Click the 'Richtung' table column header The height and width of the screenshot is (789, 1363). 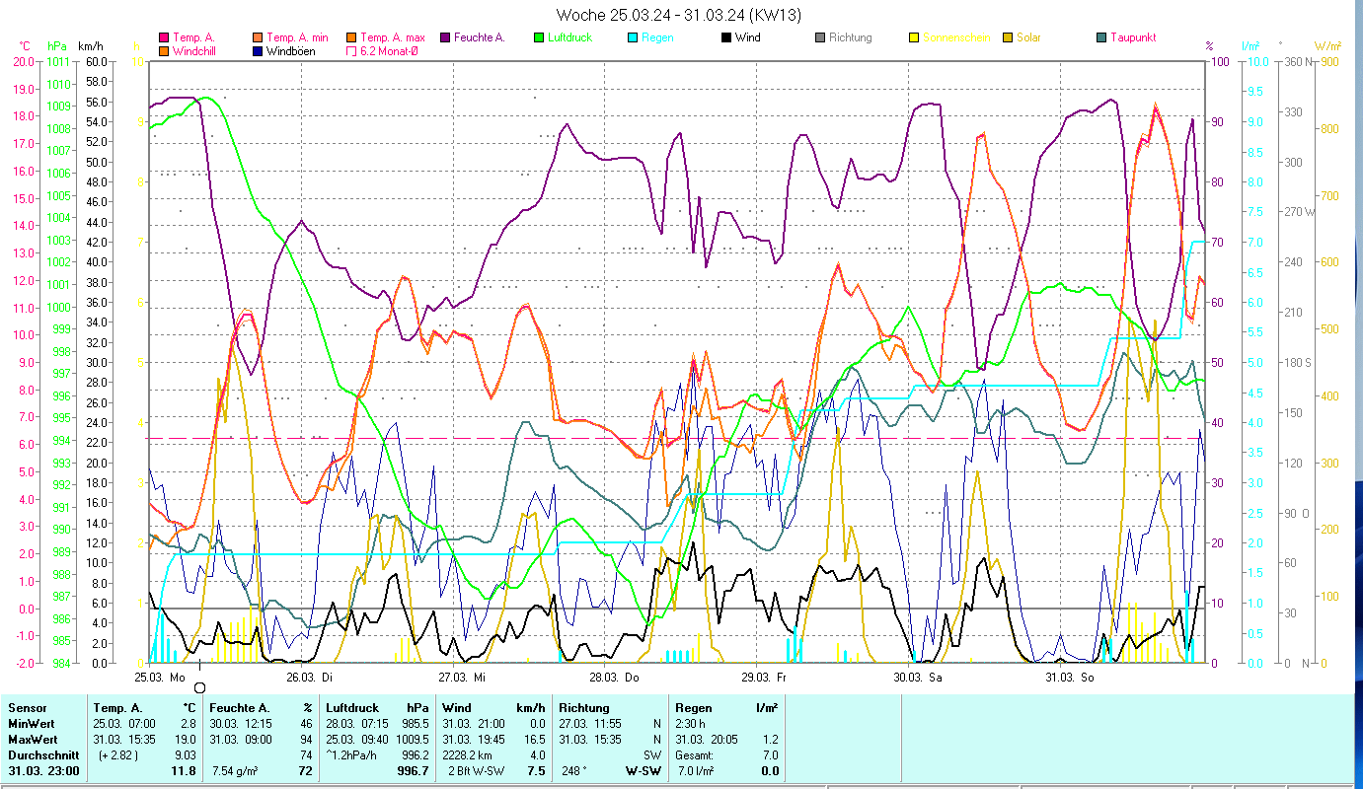coord(585,708)
